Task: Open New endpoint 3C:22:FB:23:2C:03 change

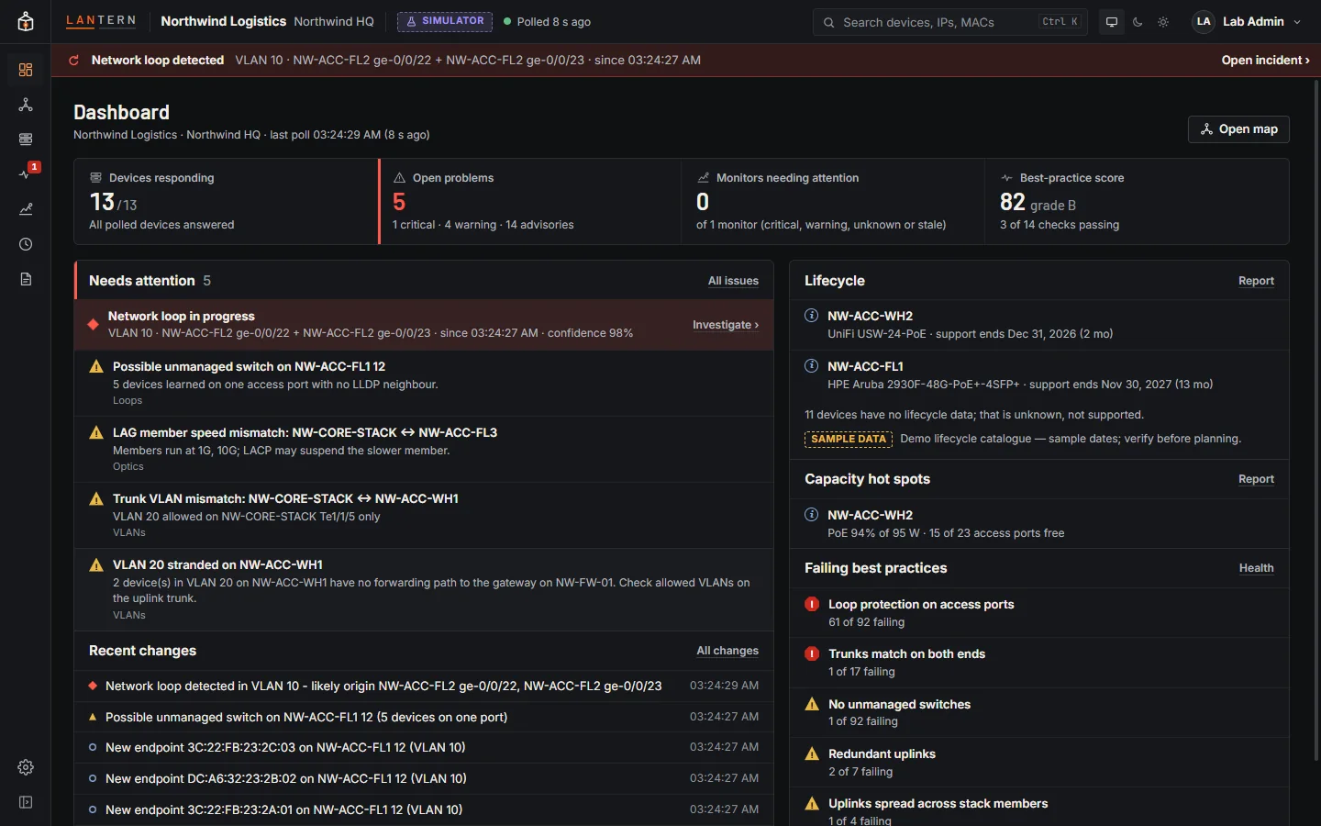Action: coord(424,748)
